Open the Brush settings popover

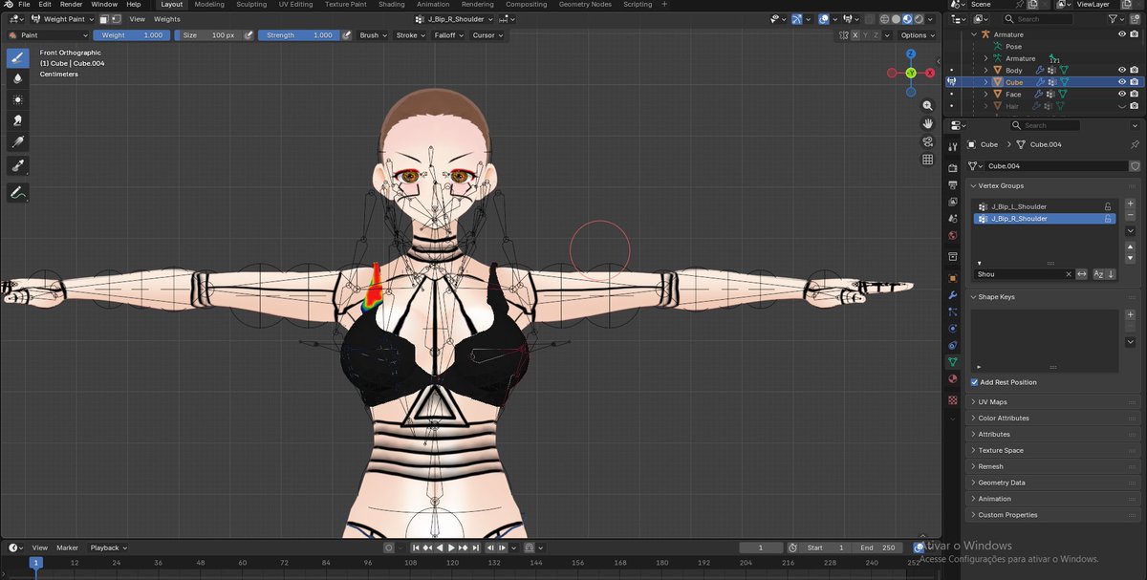pyautogui.click(x=372, y=35)
